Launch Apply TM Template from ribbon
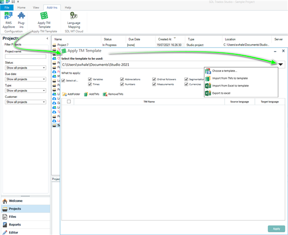Image resolution: width=288 pixels, height=235 pixels. click(44, 20)
